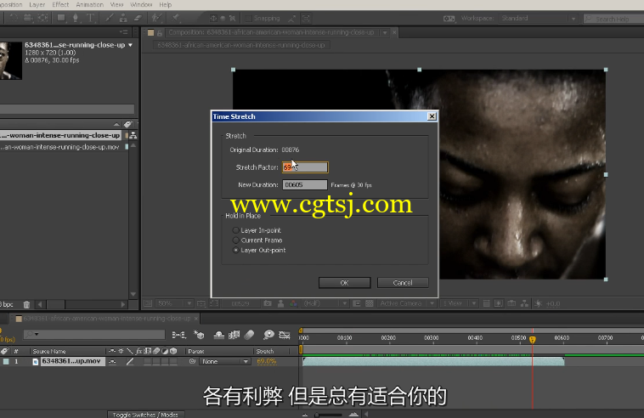Open the Layer menu
The image size is (644, 418).
click(x=37, y=4)
